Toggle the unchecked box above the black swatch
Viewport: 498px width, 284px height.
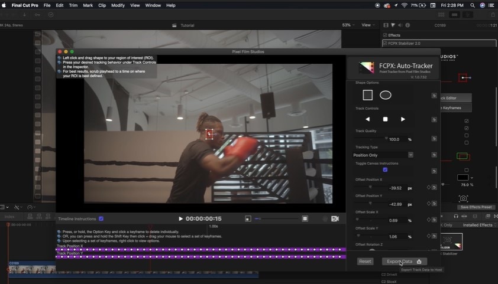tap(466, 170)
